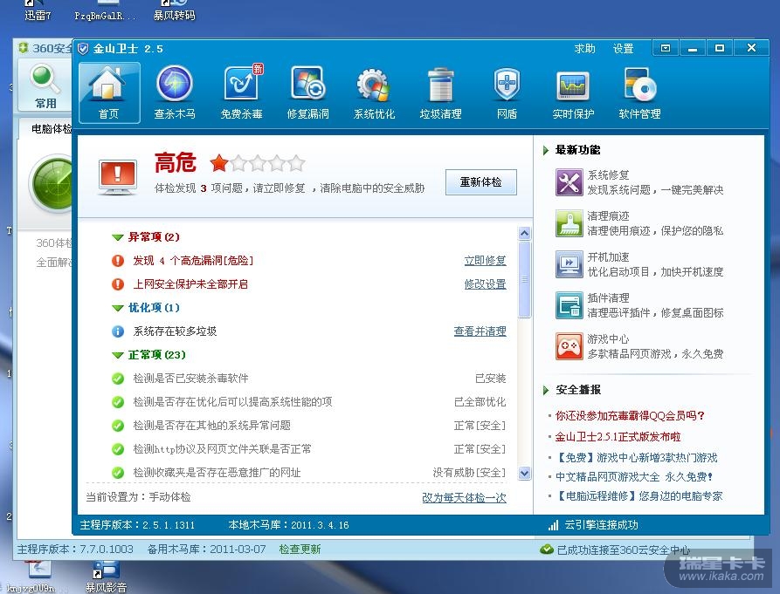Open 暴风影音 desktop shortcut

pos(106,577)
